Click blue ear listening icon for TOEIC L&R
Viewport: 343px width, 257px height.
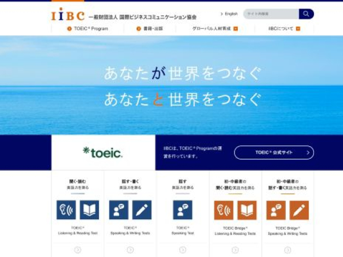[66, 210]
